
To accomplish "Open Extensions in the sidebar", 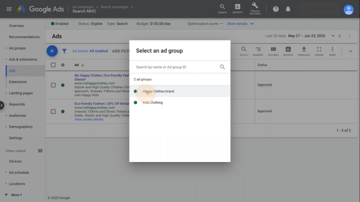I will coord(18,82).
